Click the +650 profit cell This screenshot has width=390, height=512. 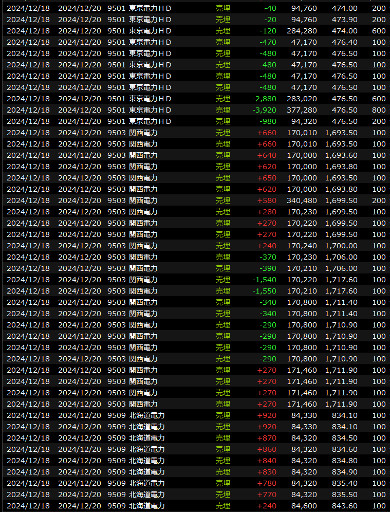(x=267, y=178)
